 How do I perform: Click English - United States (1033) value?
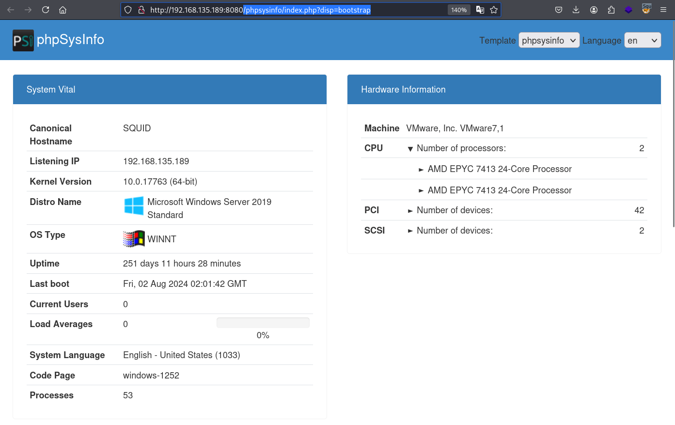tap(182, 355)
